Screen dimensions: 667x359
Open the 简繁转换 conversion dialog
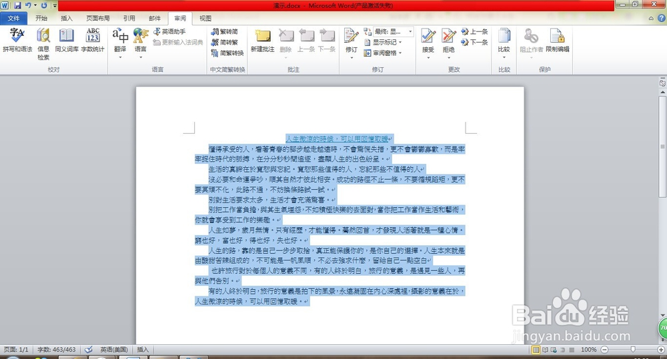(x=227, y=53)
